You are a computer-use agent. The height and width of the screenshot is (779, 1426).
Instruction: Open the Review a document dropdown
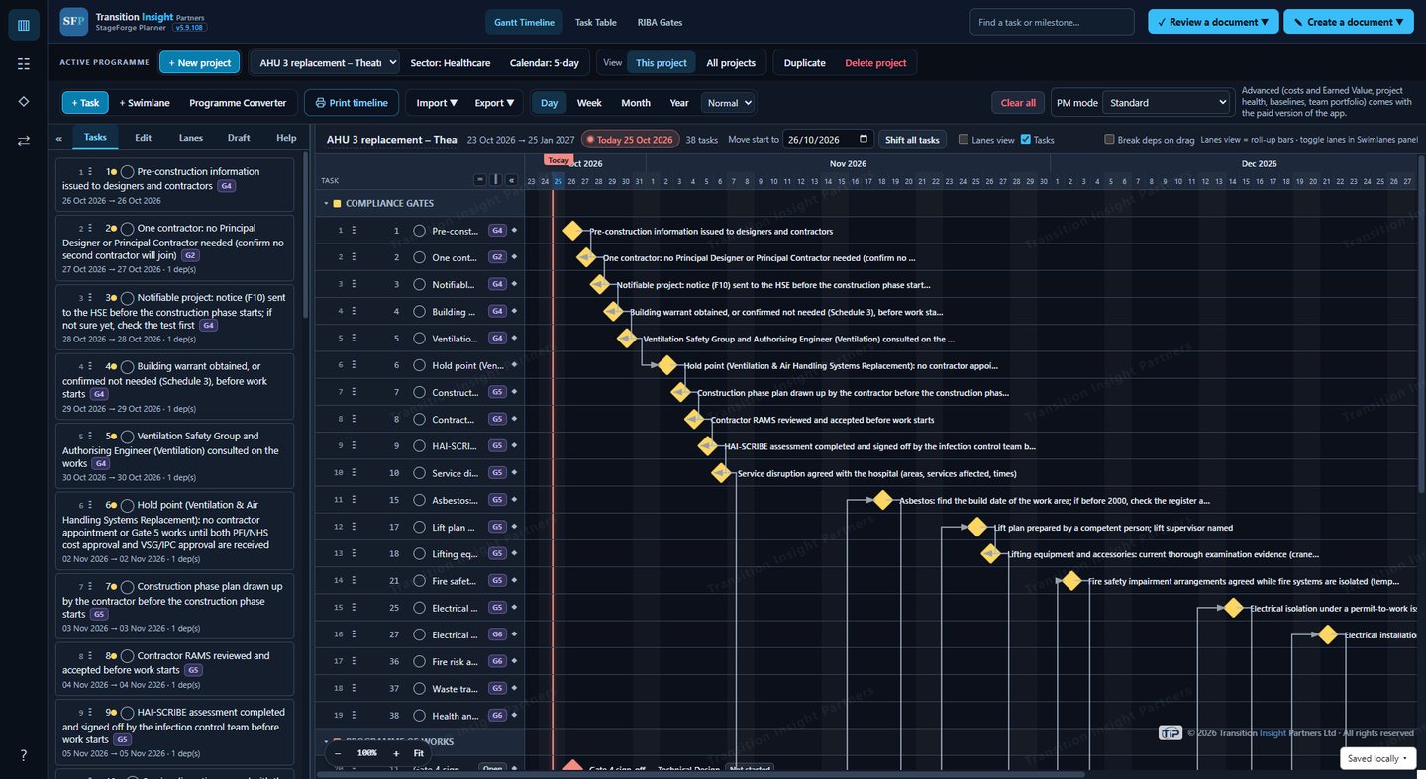[x=1212, y=22]
